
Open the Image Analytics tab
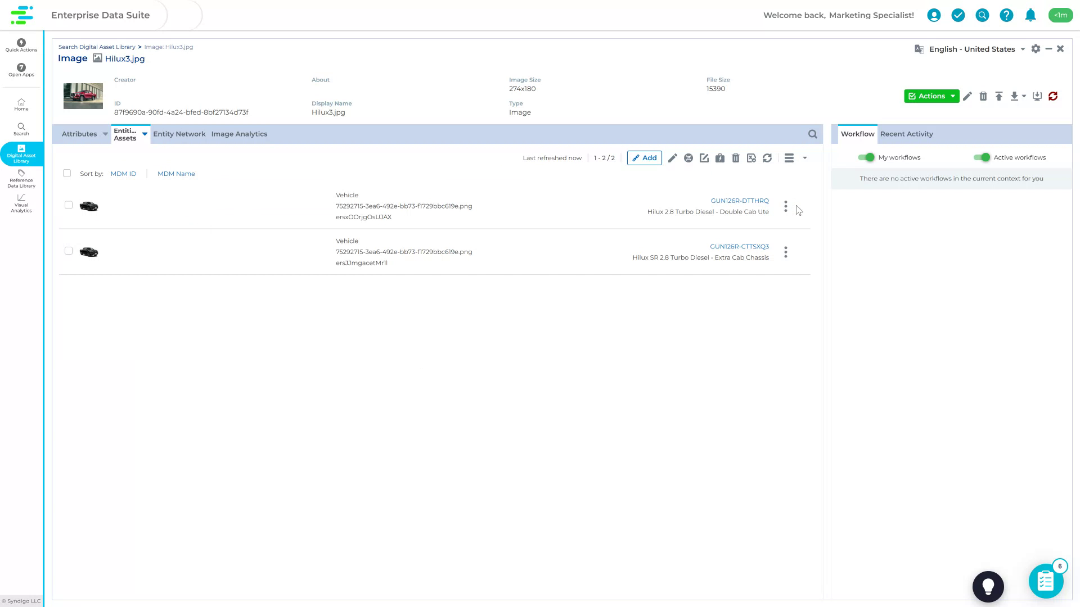pyautogui.click(x=239, y=134)
